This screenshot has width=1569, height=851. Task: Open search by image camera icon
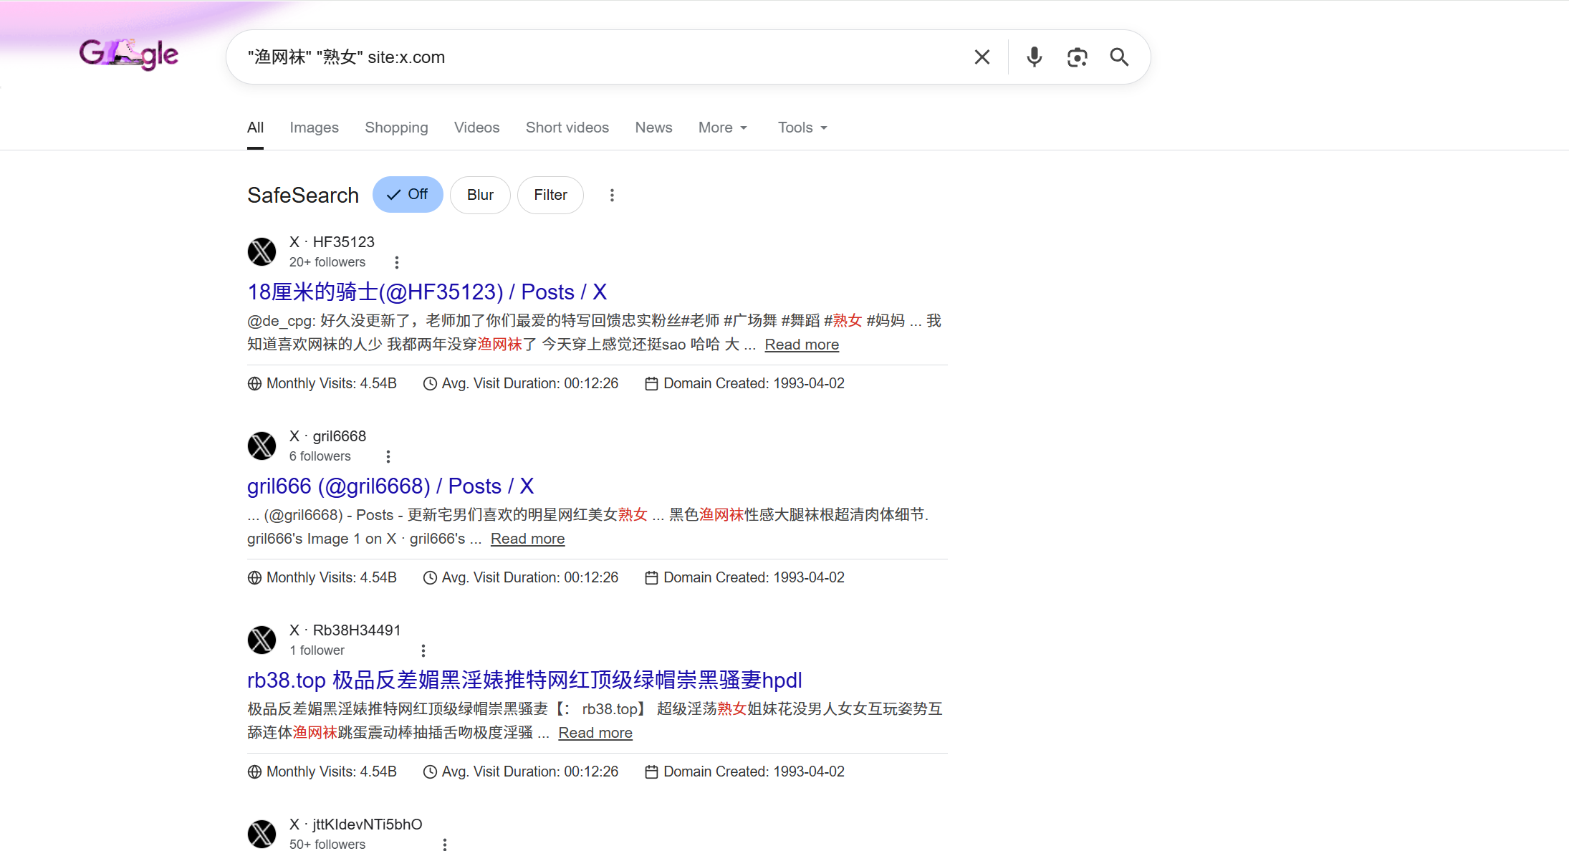1077,57
